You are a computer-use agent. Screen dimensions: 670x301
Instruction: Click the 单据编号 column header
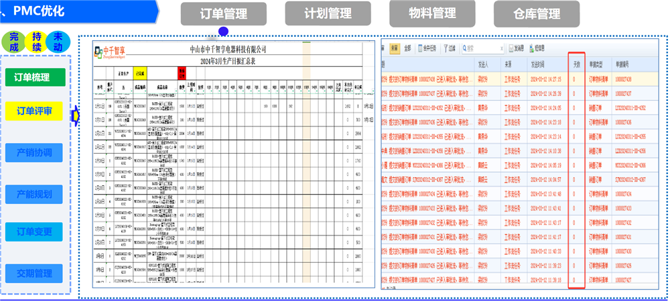coord(623,64)
